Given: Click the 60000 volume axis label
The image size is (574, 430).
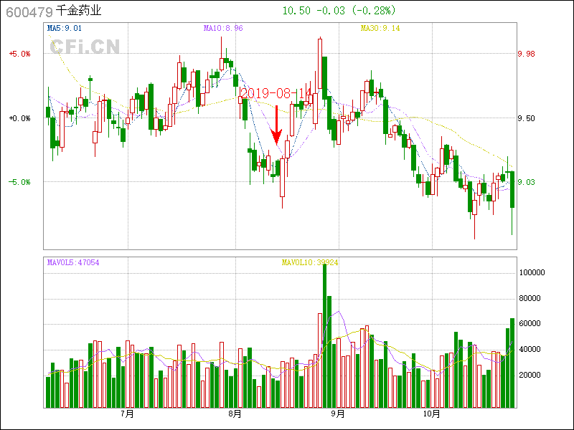Looking at the screenshot, I should (530, 324).
